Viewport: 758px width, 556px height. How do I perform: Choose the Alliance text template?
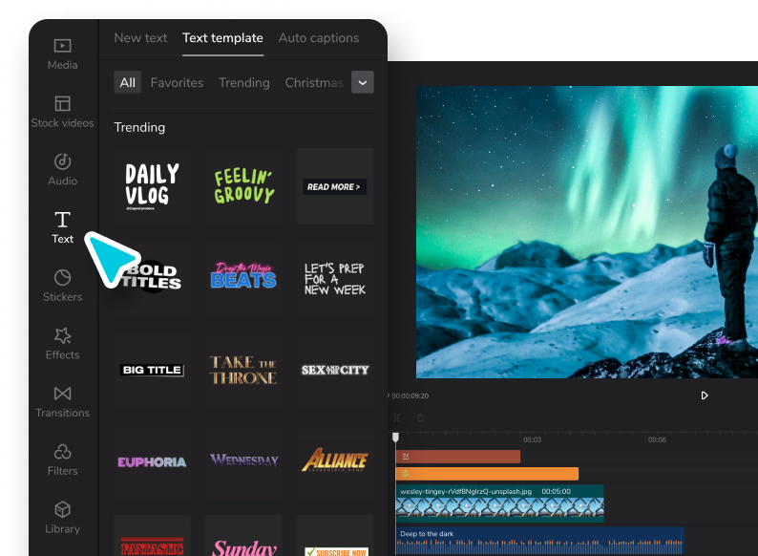coord(335,462)
